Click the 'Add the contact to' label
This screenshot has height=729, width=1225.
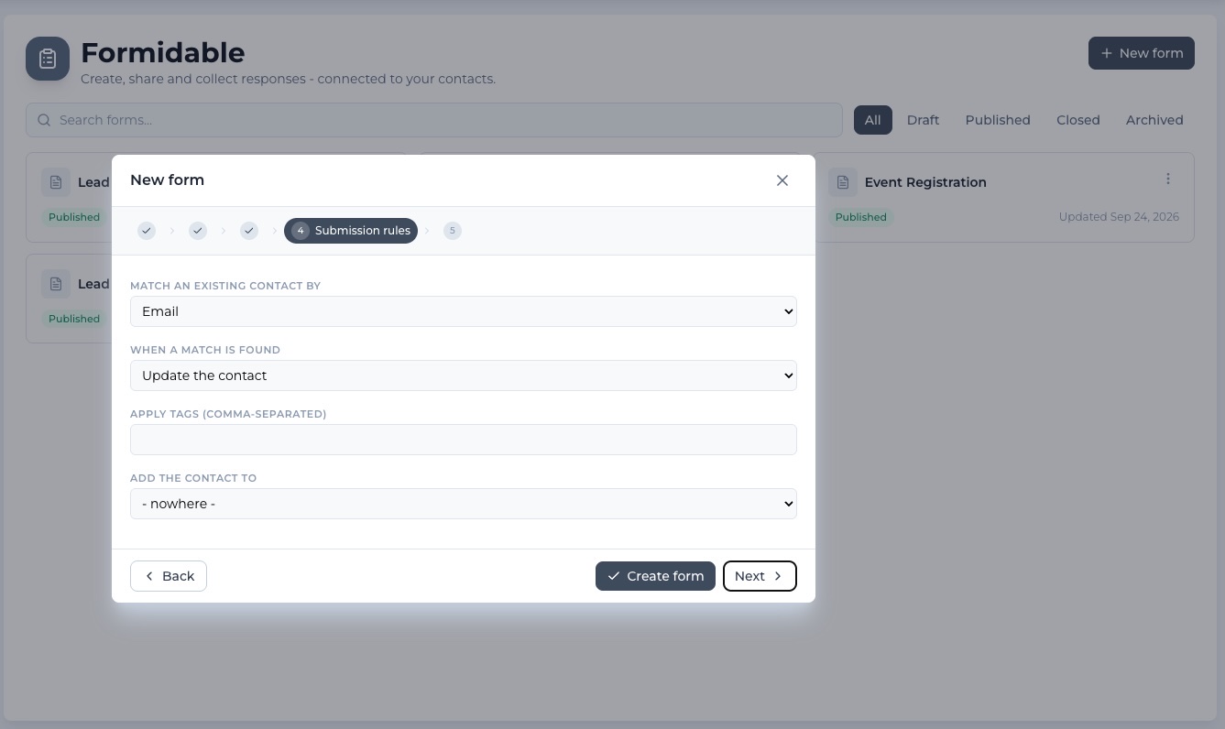click(193, 478)
